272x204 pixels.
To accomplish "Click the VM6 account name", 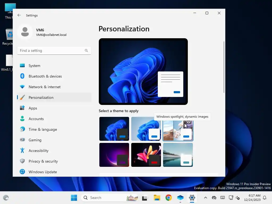I will [x=40, y=30].
